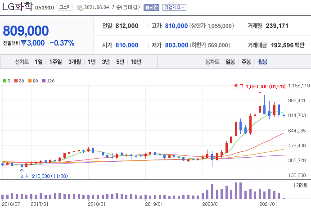The width and height of the screenshot is (311, 214).
Task: Click the green 5 moving average swatch
Action: tap(5, 81)
